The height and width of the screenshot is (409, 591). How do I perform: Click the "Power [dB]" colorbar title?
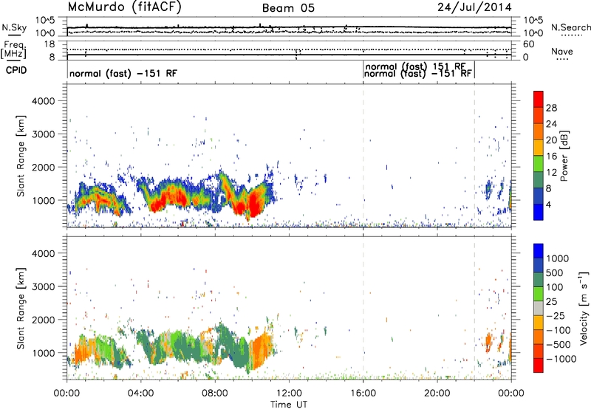point(564,156)
